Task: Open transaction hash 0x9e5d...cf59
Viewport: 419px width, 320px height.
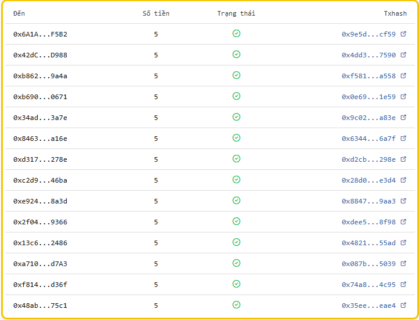Action: [x=369, y=34]
